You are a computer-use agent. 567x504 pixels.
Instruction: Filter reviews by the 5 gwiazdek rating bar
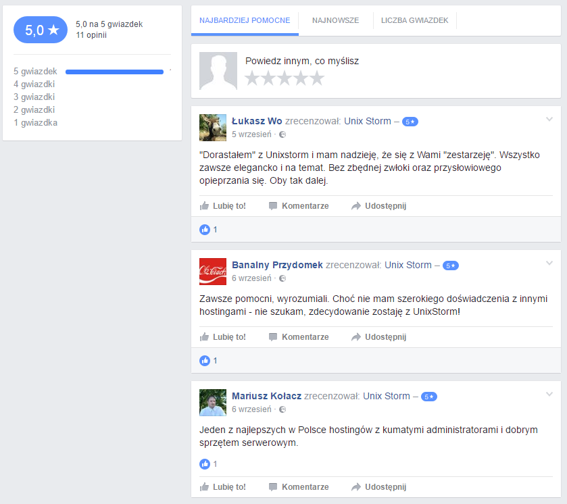click(x=114, y=72)
